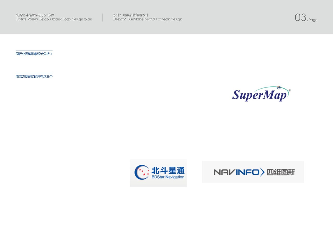
Task: Click the text 简洁方便记忆的只有这三个
Action: click(34, 77)
